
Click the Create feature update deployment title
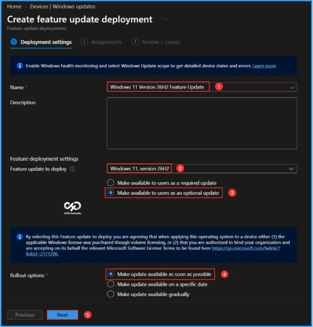click(x=80, y=19)
